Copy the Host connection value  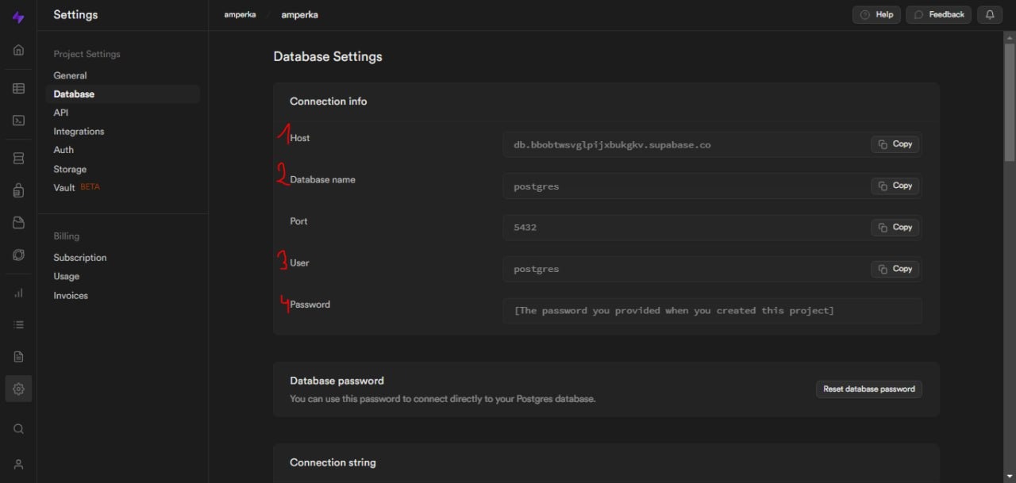(x=895, y=144)
